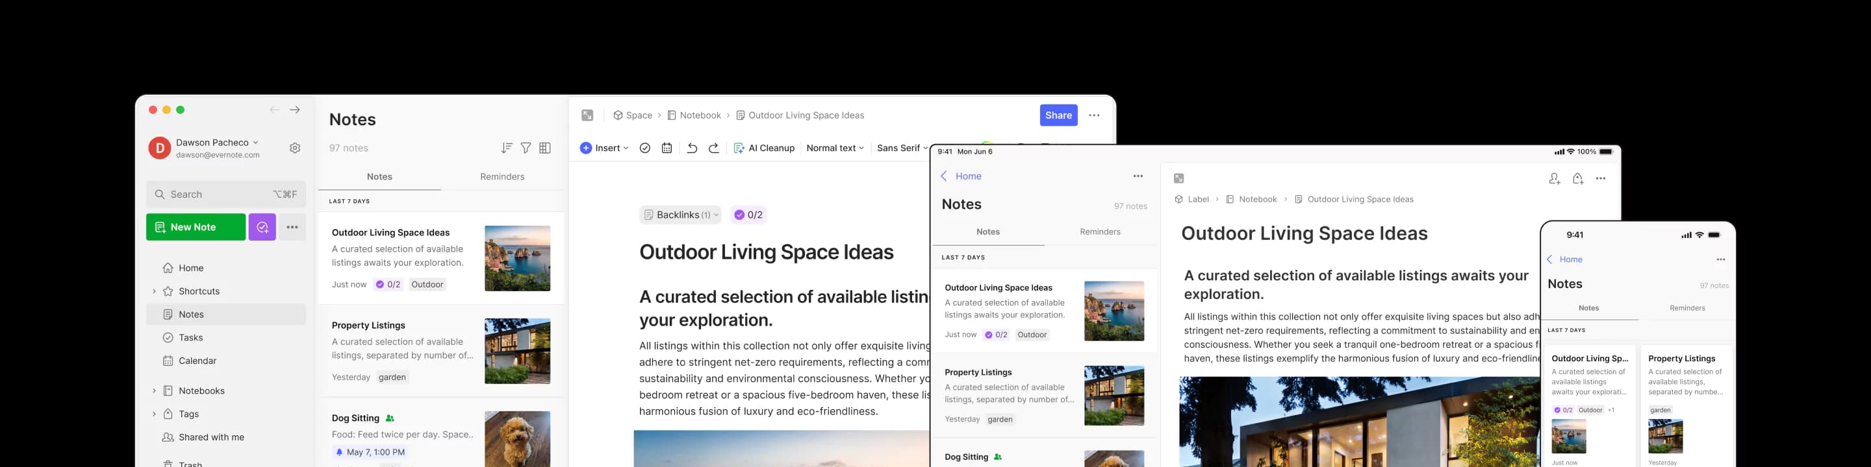Change the note list view layout icon
Viewport: 1871px width, 467px height.
pos(545,148)
